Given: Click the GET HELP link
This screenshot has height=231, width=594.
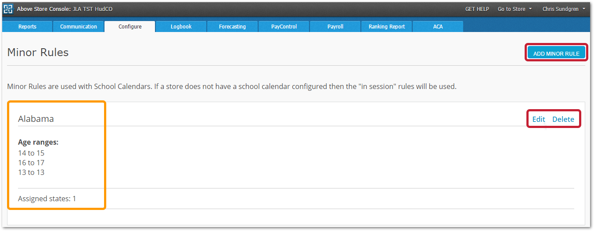Looking at the screenshot, I should (x=477, y=9).
